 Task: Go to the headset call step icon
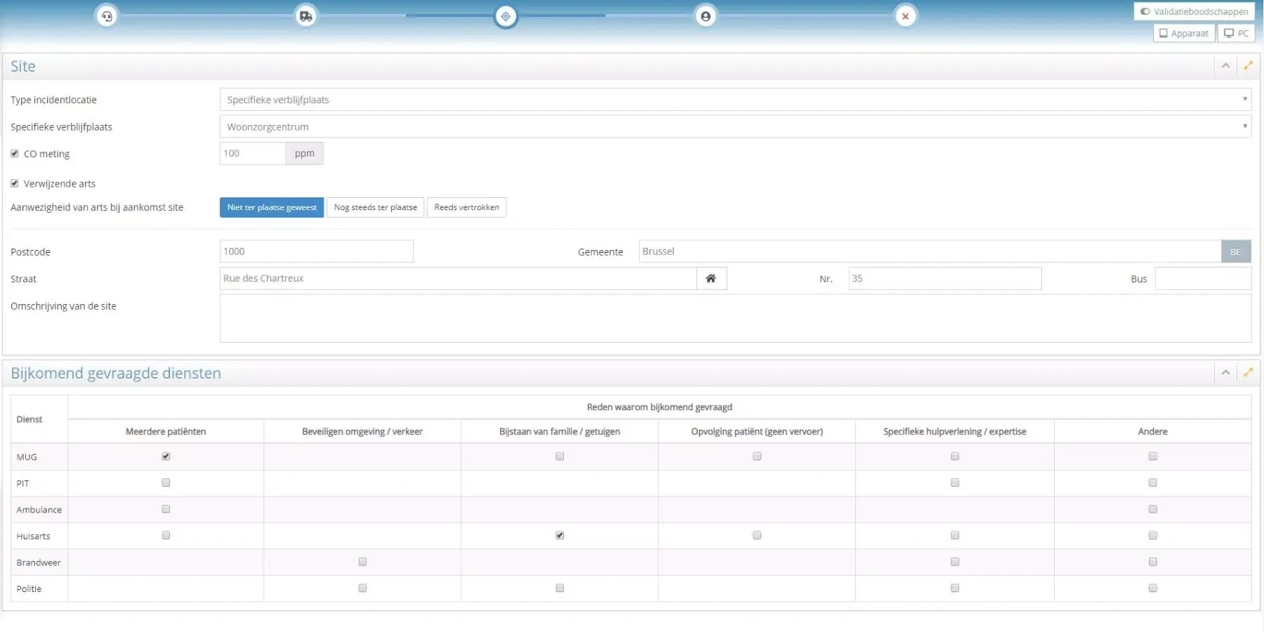(107, 16)
